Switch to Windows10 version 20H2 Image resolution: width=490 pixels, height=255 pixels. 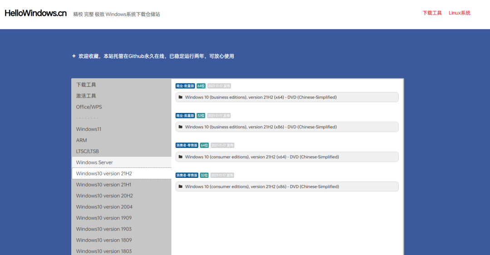104,196
